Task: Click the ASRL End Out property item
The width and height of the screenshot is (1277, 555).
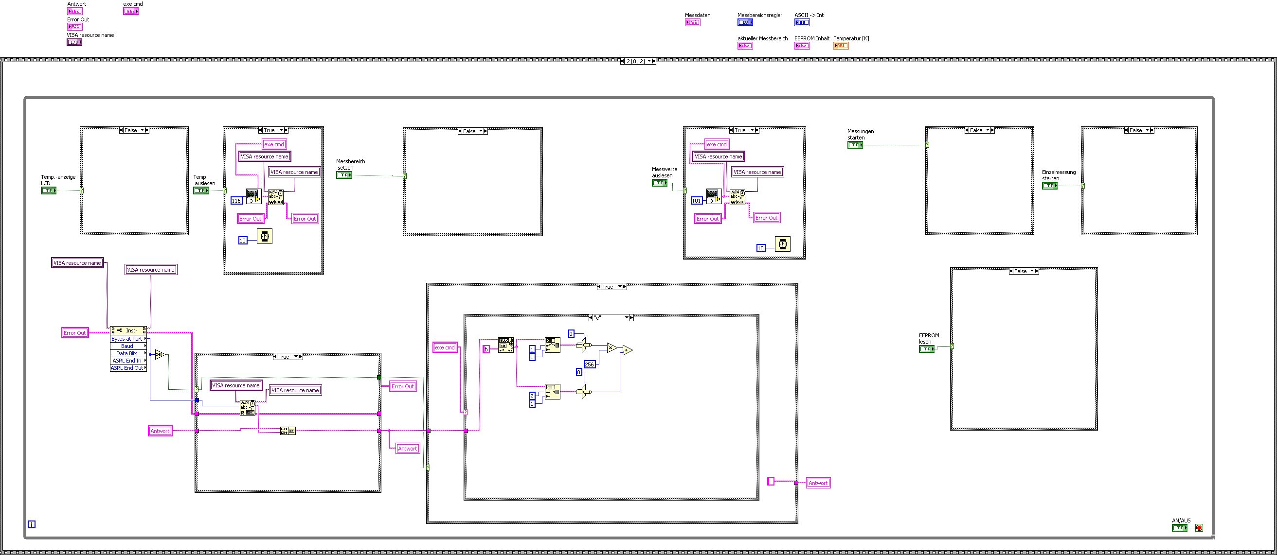Action: tap(127, 368)
